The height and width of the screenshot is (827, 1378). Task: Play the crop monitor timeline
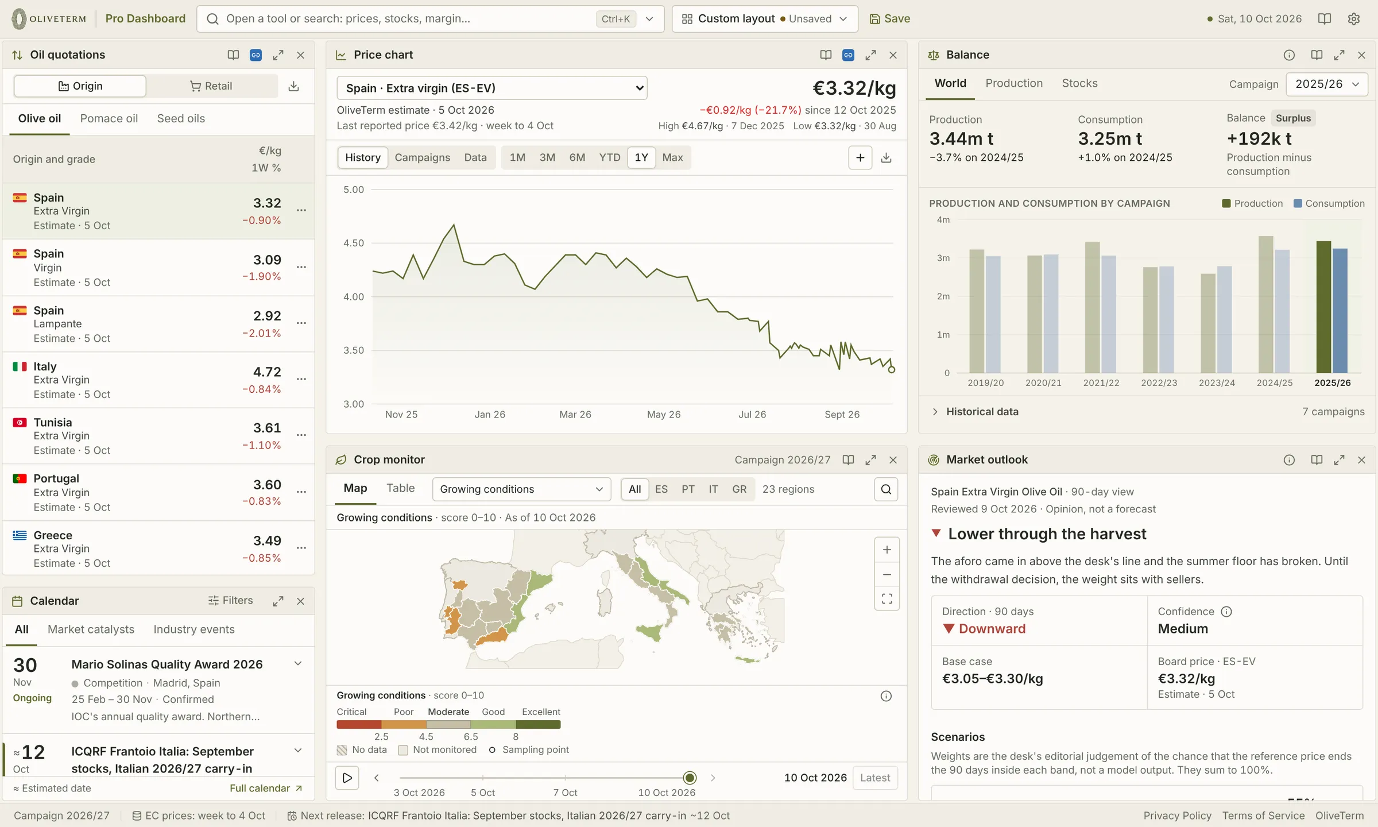tap(347, 778)
